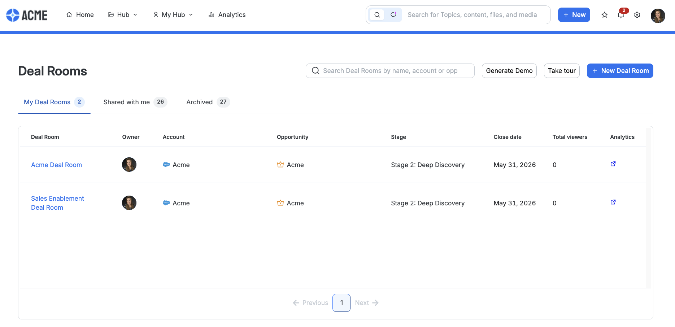
Task: Start the Take tour walkthrough
Action: click(562, 71)
